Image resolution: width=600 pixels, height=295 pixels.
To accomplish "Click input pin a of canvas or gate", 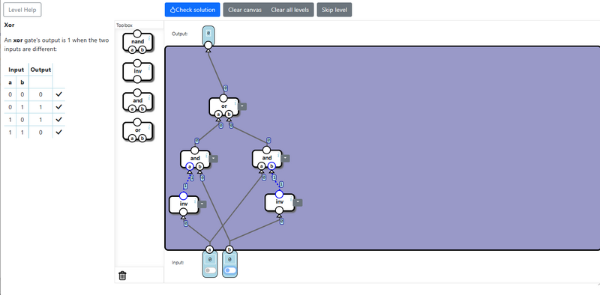I will (218, 115).
